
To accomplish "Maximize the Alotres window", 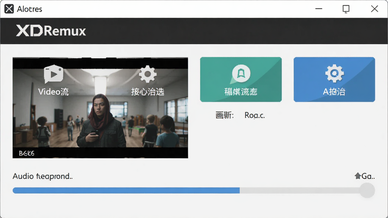I will [346, 9].
